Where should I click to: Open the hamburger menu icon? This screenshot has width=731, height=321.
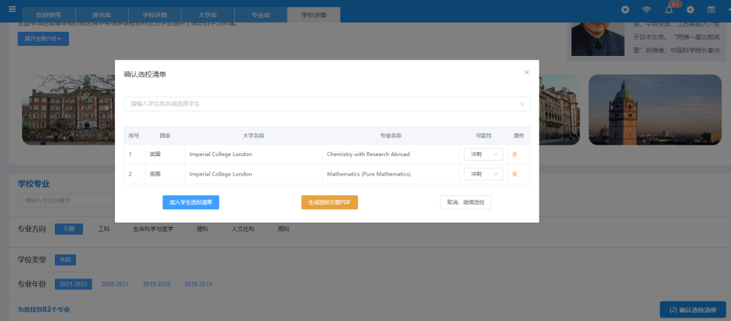tap(12, 9)
